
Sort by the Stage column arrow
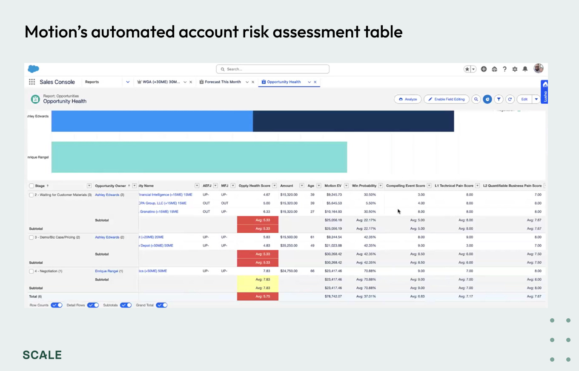[47, 186]
